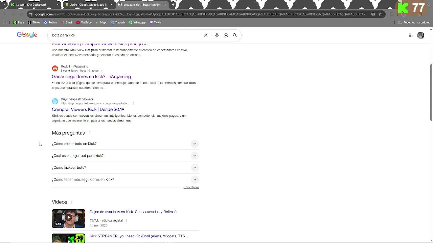Open the Videos section options menu

(x=71, y=202)
